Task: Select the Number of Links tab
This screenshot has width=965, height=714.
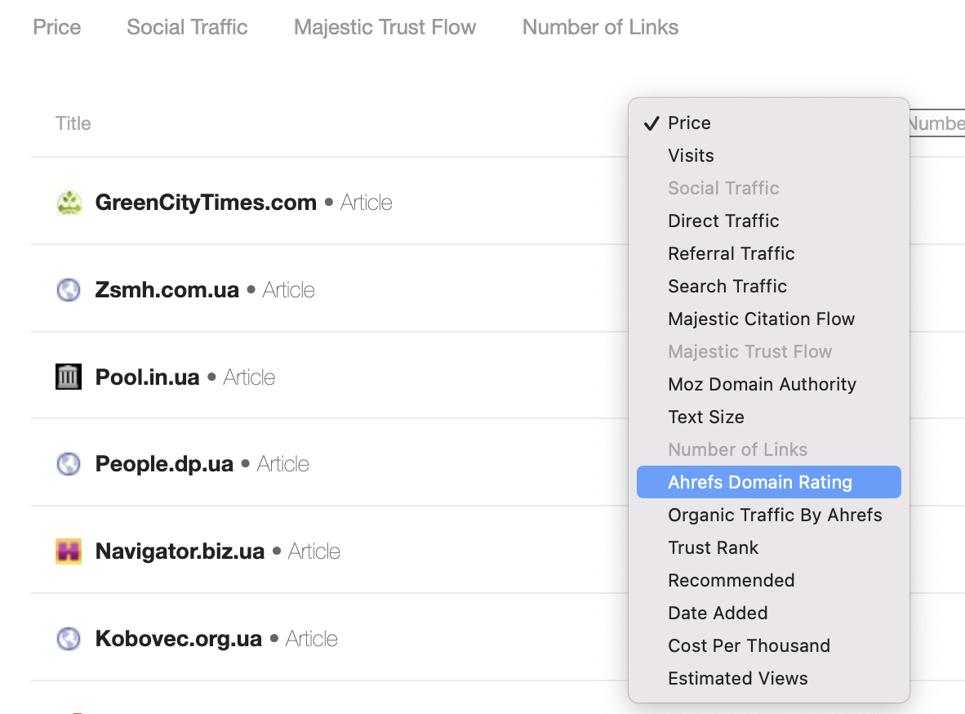Action: [600, 27]
